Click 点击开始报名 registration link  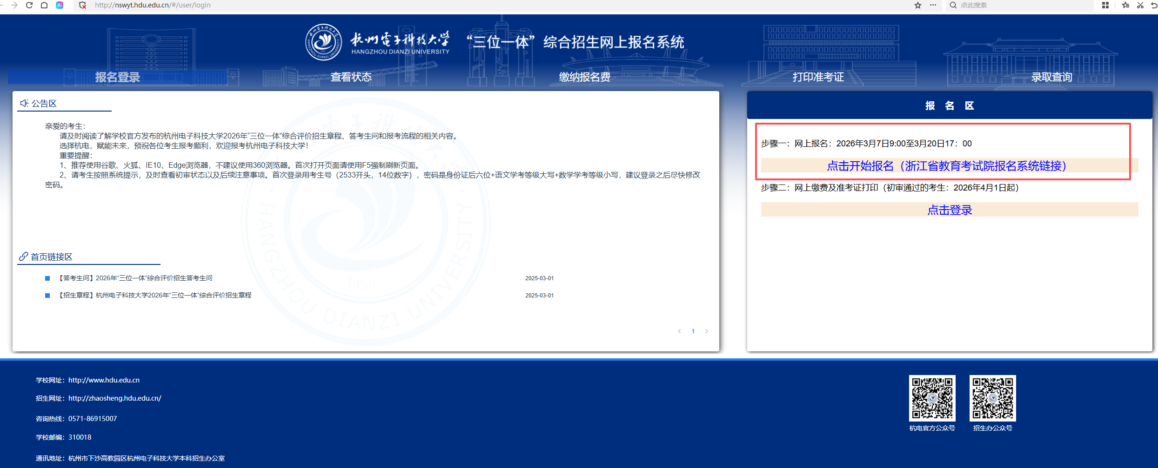click(x=946, y=166)
